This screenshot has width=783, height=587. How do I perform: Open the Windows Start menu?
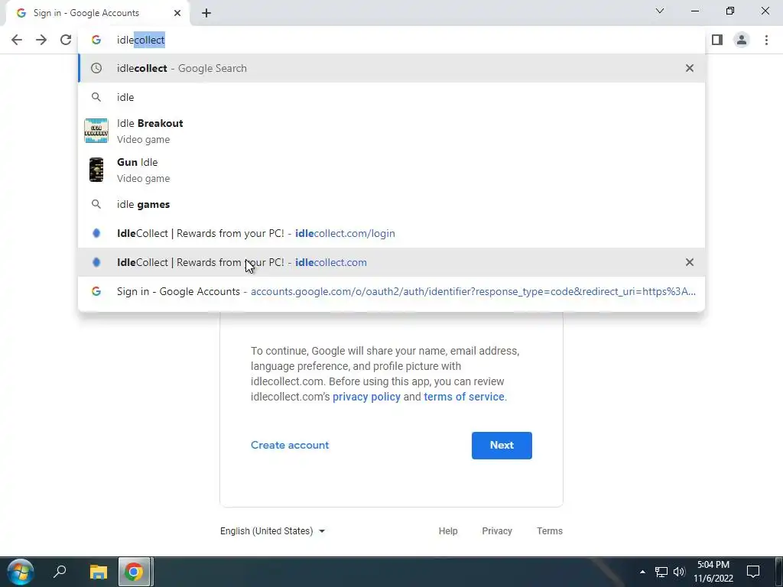pyautogui.click(x=21, y=572)
